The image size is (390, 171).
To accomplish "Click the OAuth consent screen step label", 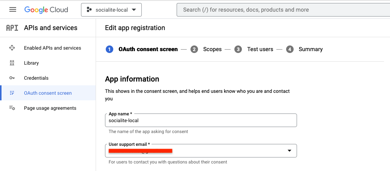I will [x=148, y=49].
